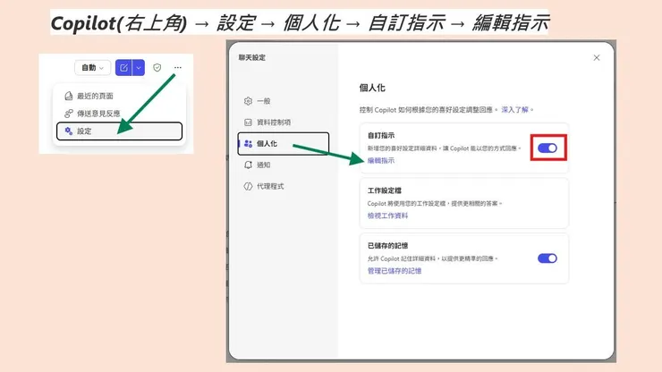
Task: Follow the 深入了解 link
Action: coord(514,110)
